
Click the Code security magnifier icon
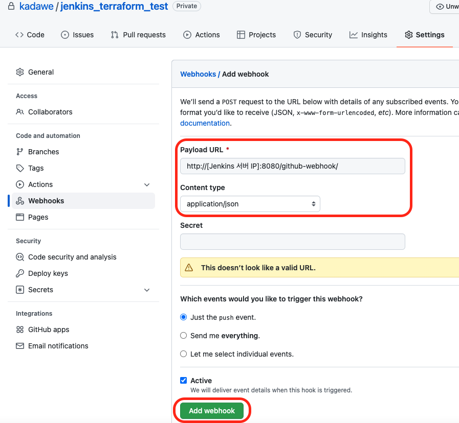pos(20,257)
